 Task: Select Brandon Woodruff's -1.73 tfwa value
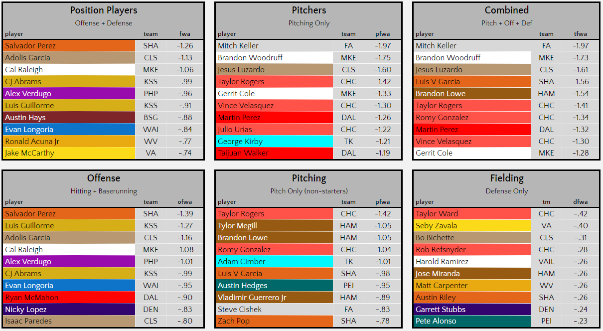[x=581, y=58]
